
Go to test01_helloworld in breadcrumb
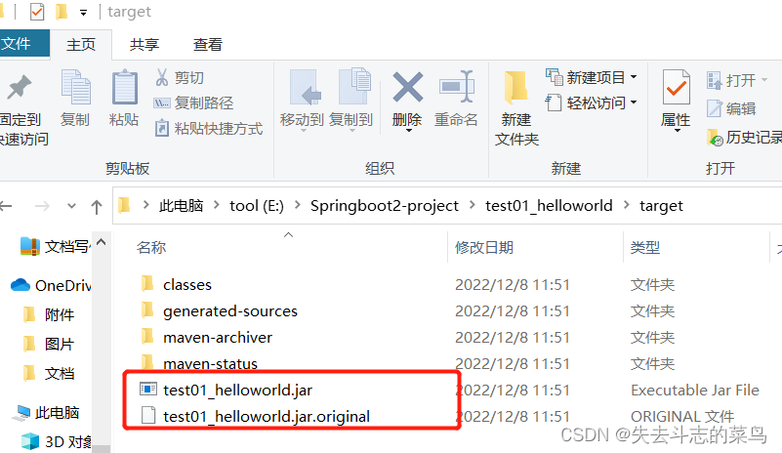tap(549, 206)
